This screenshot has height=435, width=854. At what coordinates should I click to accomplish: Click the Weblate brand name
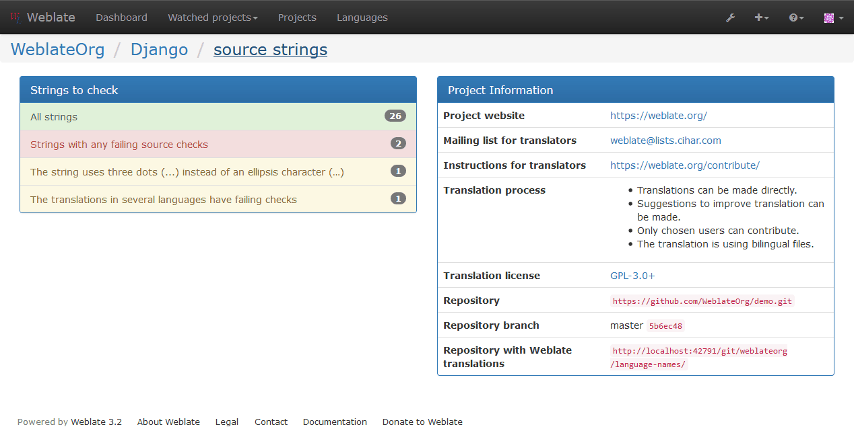point(51,17)
